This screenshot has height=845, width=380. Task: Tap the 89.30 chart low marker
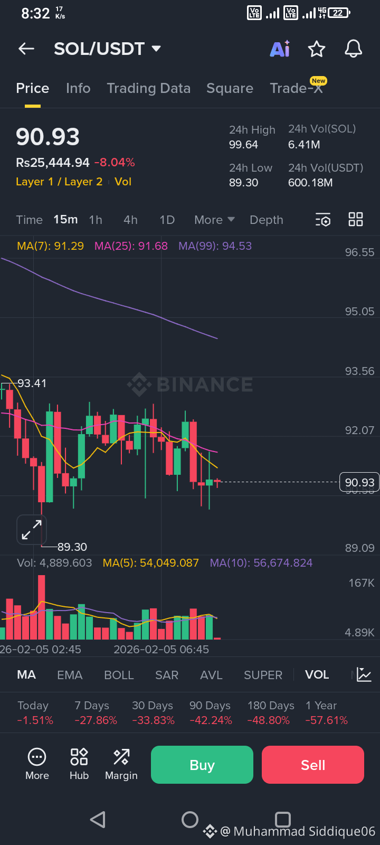(72, 547)
